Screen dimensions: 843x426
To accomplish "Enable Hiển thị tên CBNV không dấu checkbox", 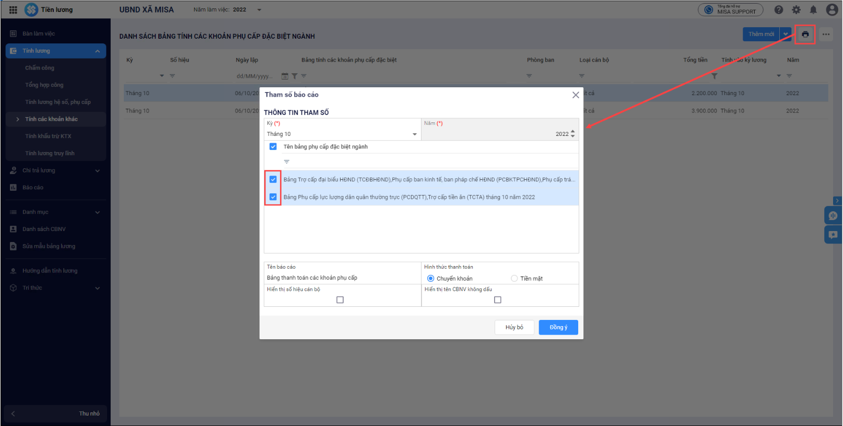I will coord(497,300).
